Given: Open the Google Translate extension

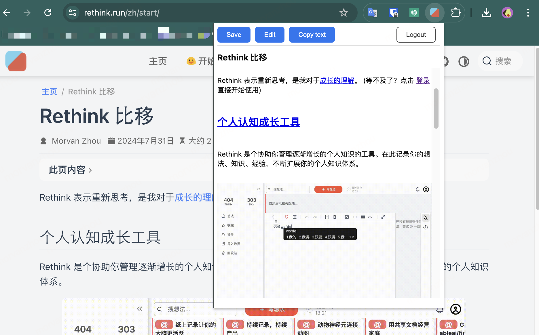Looking at the screenshot, I should coord(373,13).
